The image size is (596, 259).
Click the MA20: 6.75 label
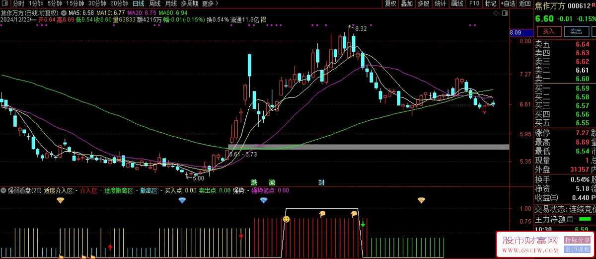point(142,12)
